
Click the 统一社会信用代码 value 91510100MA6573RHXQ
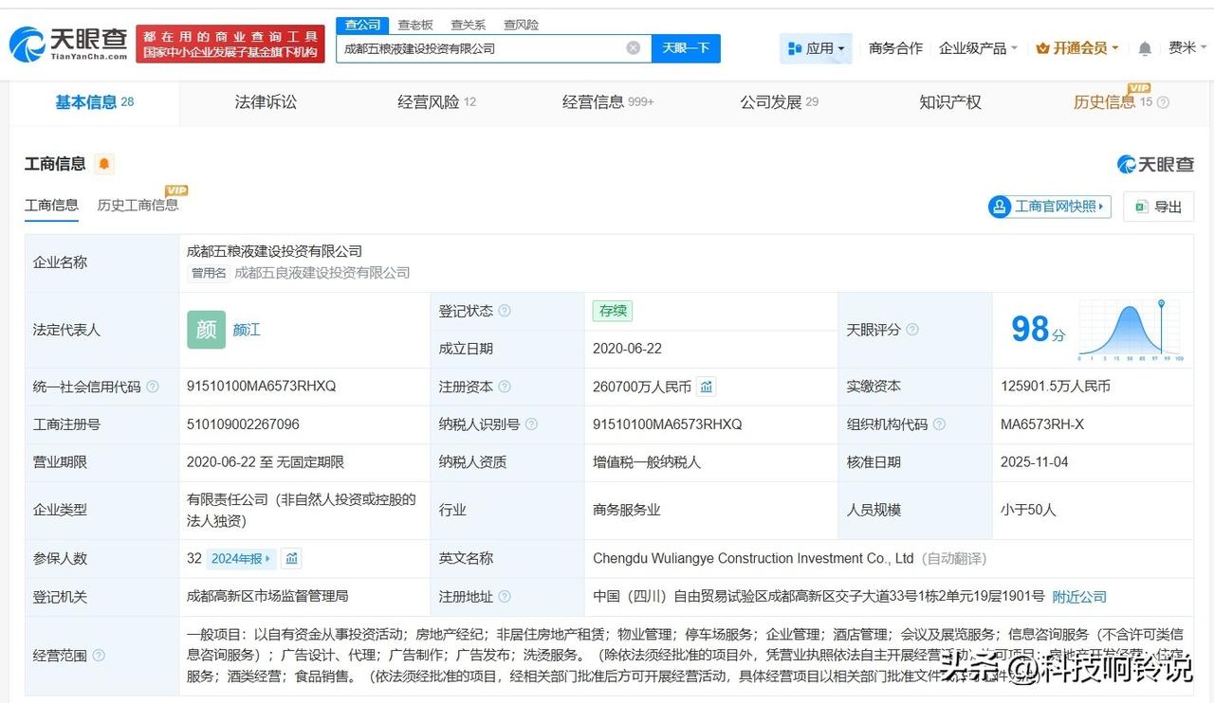click(261, 387)
